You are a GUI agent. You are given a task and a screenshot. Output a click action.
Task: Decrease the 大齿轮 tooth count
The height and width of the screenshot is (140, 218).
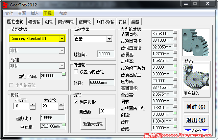tap(61, 108)
